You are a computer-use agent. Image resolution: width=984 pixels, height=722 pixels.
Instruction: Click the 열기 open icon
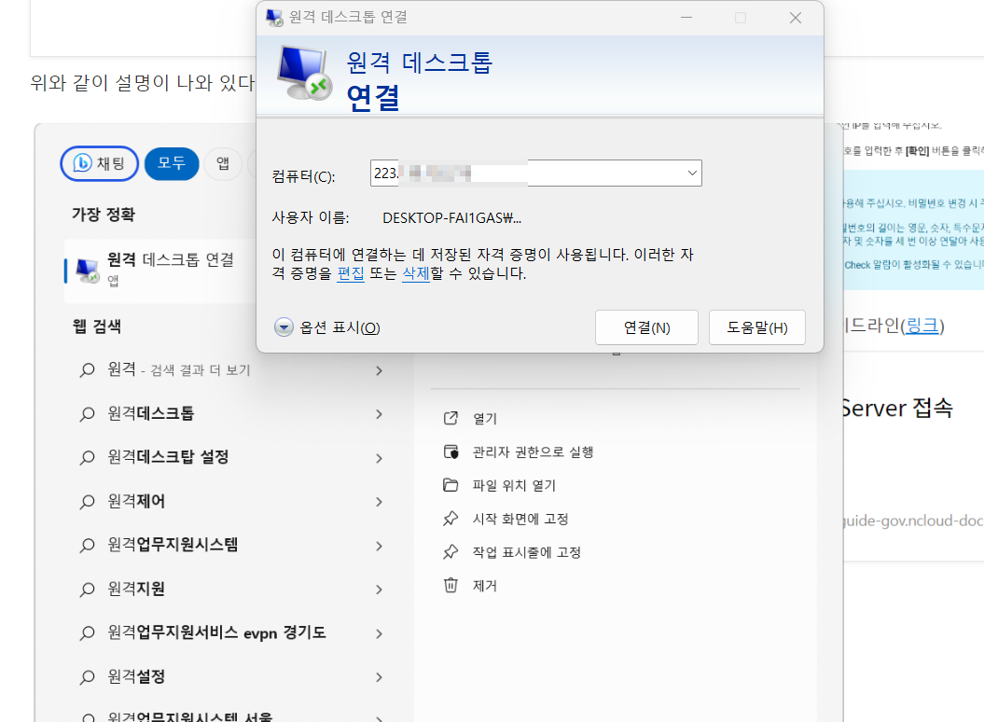coord(450,418)
